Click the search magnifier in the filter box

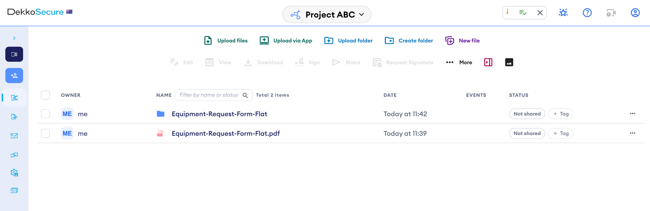tap(245, 95)
